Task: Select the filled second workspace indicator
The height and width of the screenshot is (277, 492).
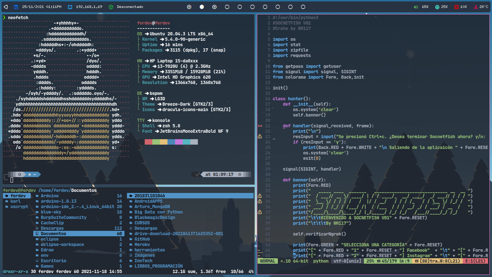Action: tap(202, 7)
